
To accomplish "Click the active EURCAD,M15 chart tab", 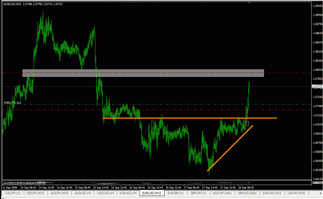I will (152, 193).
